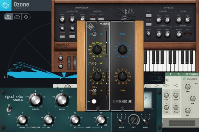This screenshot has height=132, width=199.
Task: Toggle the Volume envelope button on Cheeze Machine
Action: coord(93,19)
